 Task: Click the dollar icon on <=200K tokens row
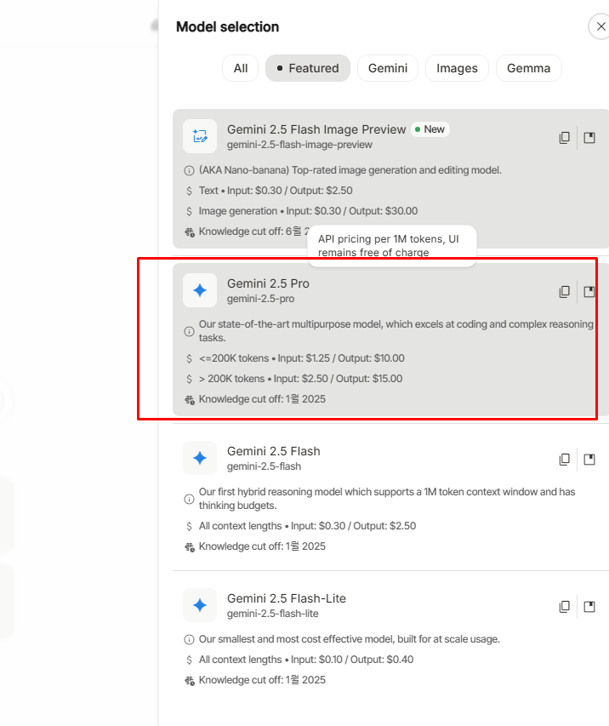(x=189, y=358)
